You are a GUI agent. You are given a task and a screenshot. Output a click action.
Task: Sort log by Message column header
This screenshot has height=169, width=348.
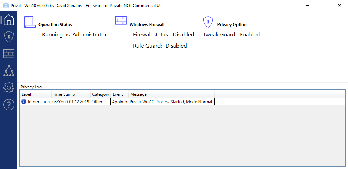171,94
